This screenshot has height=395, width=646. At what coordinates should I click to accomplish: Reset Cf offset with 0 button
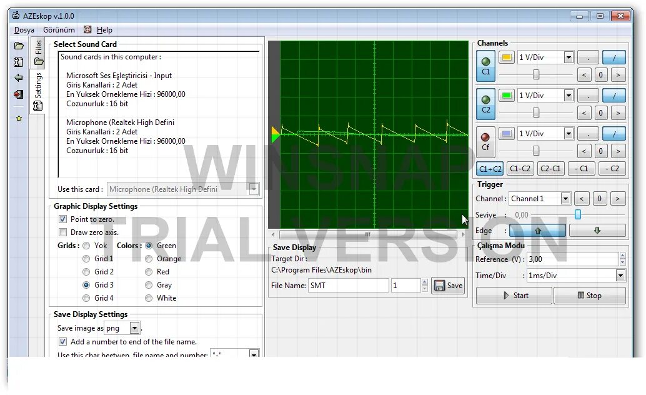pos(600,151)
